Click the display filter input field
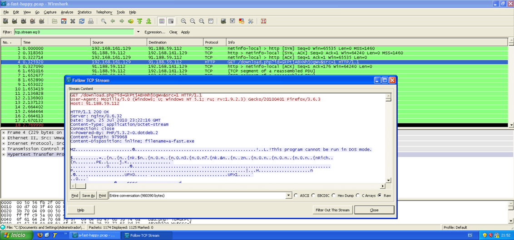Screen dimensions: 514x240 (x=74, y=32)
